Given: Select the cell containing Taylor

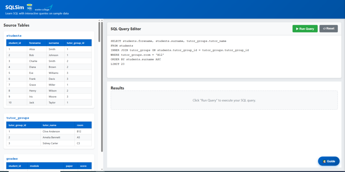Looking at the screenshot, I should (56, 103).
